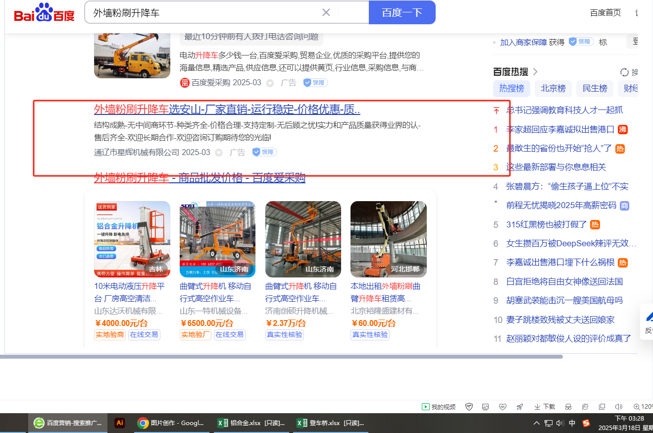Select the 热搜榜 tab
This screenshot has height=433, width=653.
[511, 89]
